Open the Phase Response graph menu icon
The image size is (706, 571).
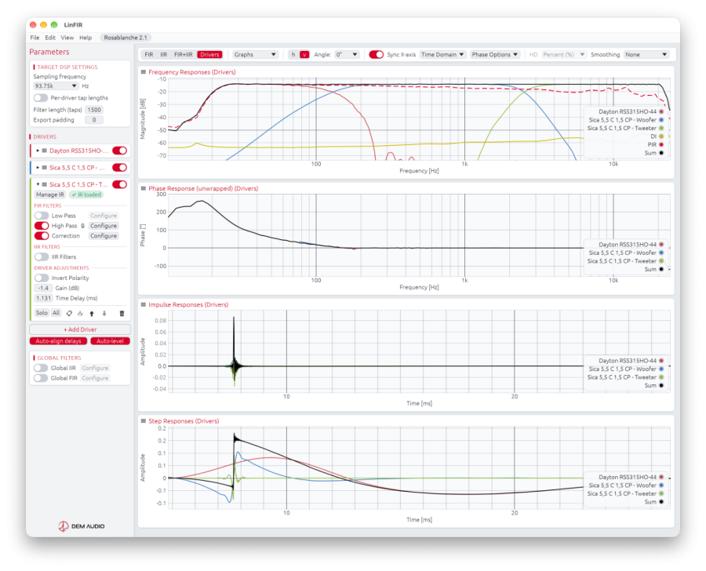(144, 188)
